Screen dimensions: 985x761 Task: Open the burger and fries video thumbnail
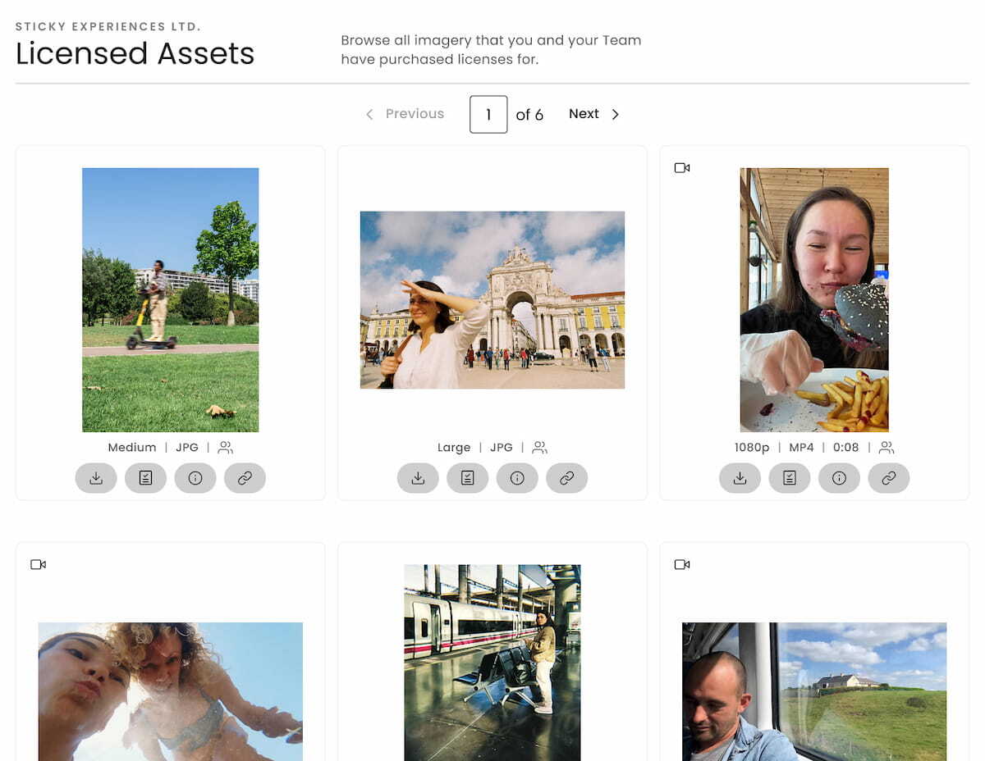click(x=814, y=299)
